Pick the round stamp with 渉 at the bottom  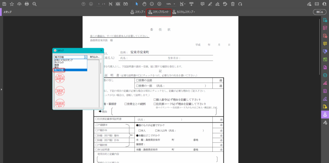60,78
